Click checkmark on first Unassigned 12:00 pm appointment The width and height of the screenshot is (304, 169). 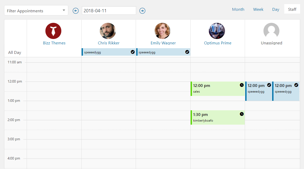269,85
